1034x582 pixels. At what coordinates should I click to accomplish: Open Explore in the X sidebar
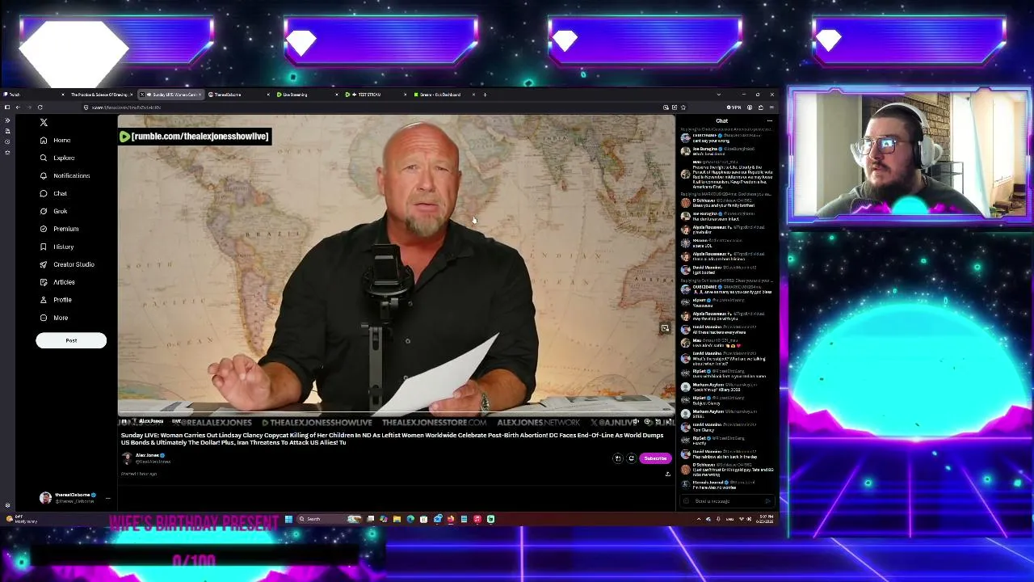click(57, 158)
